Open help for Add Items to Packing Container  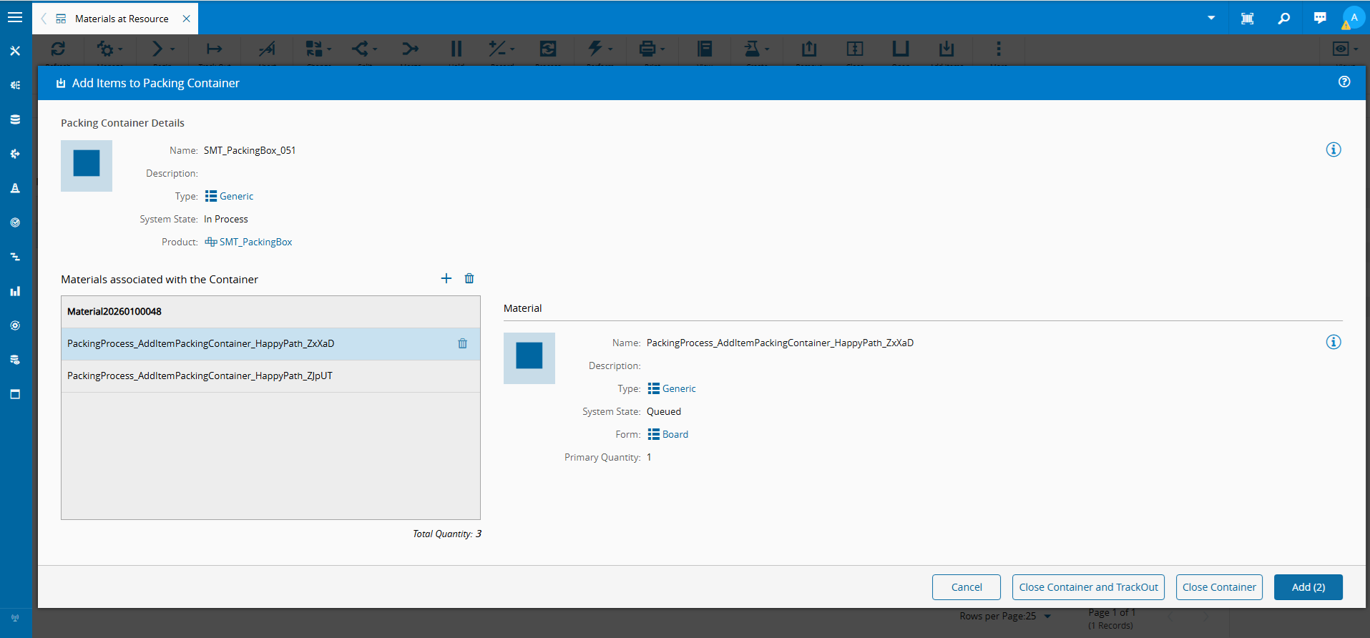pyautogui.click(x=1344, y=82)
